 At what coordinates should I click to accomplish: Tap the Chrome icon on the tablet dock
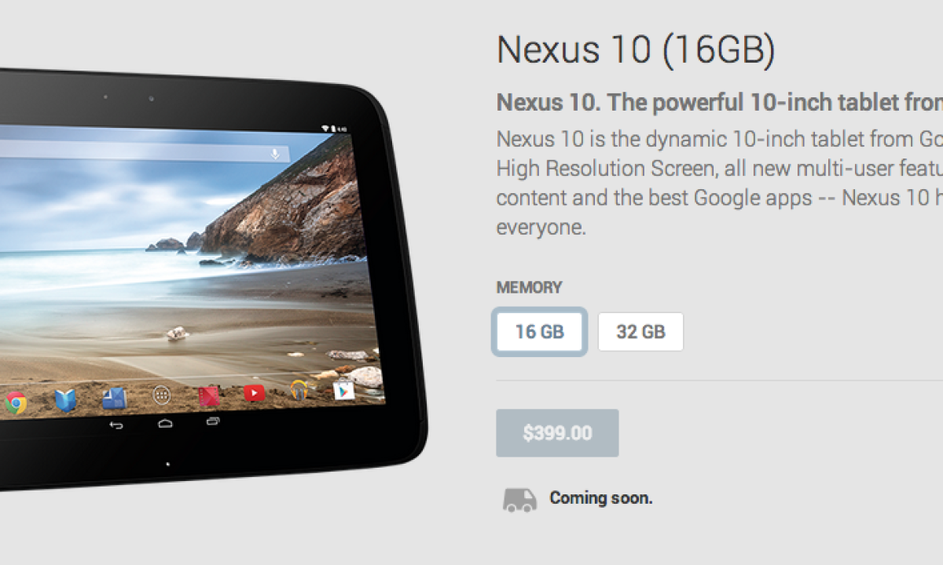pos(15,403)
